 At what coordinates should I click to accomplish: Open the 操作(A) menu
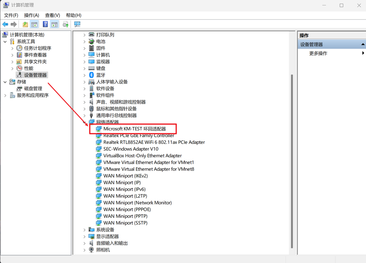coord(32,15)
